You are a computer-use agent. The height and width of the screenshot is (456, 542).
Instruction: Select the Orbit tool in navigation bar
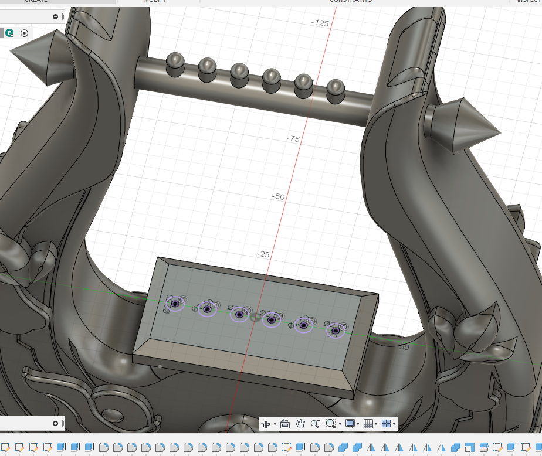tap(266, 424)
